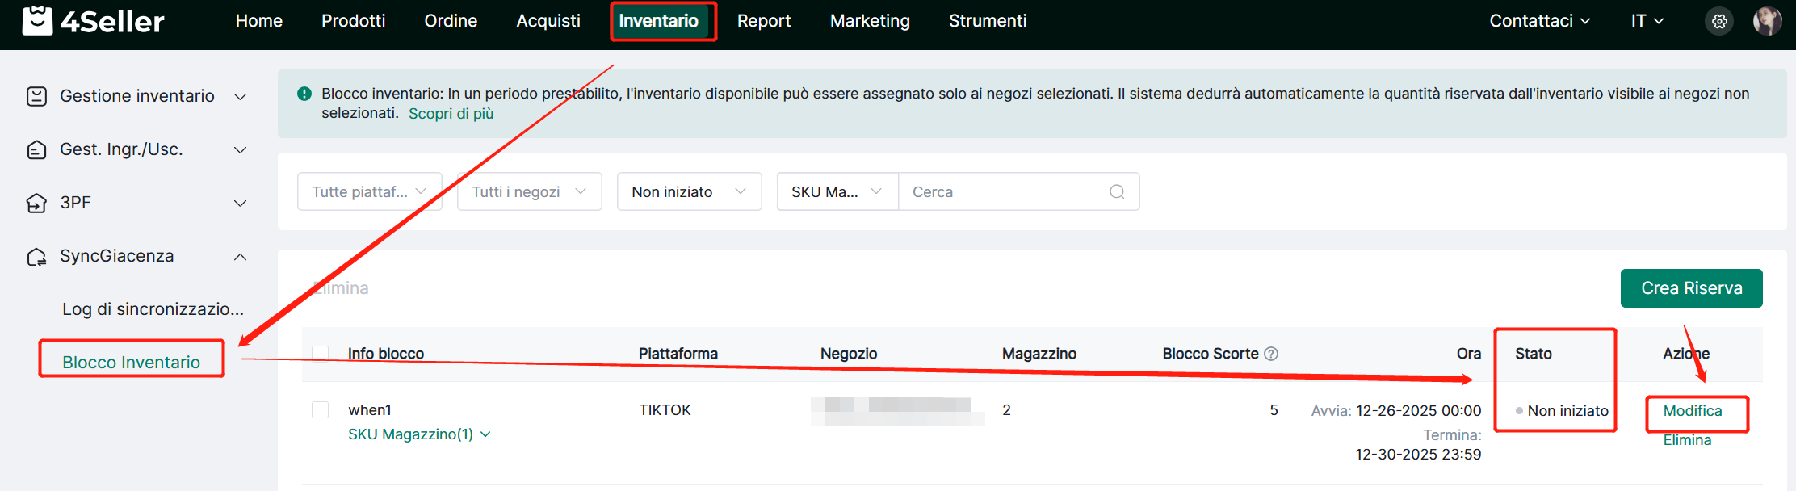Viewport: 1796px width, 491px height.
Task: Click the Modifica link for when1
Action: pos(1693,411)
